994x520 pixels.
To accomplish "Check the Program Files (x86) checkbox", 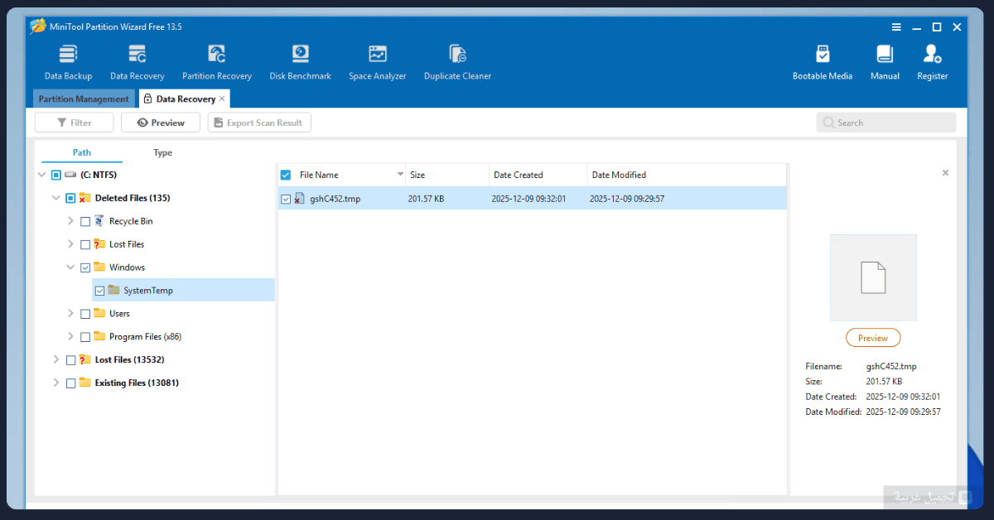I will click(x=85, y=337).
